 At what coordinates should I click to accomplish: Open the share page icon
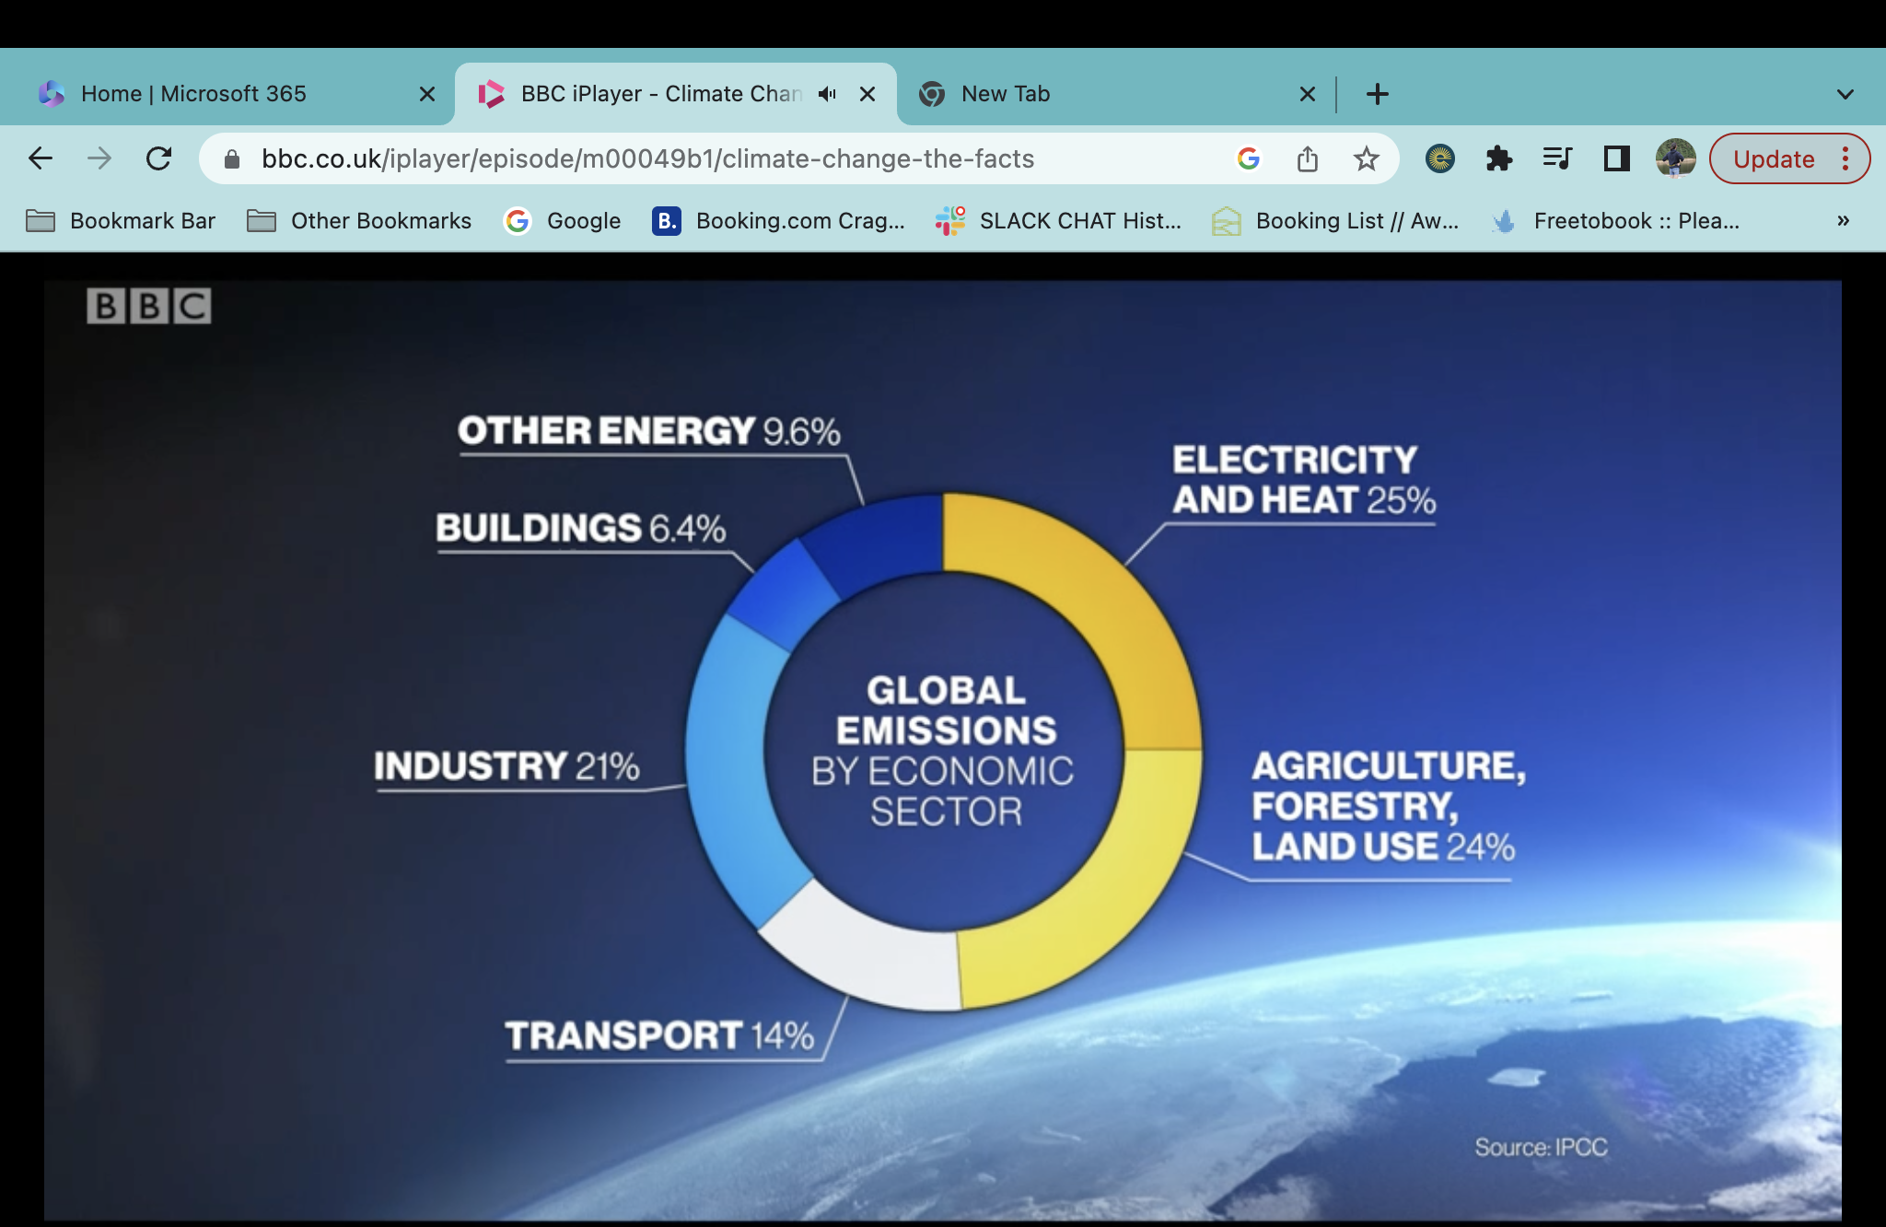click(x=1307, y=158)
